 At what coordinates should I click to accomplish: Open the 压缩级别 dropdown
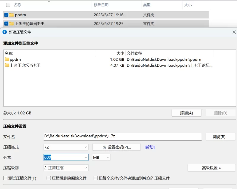tap(66, 168)
